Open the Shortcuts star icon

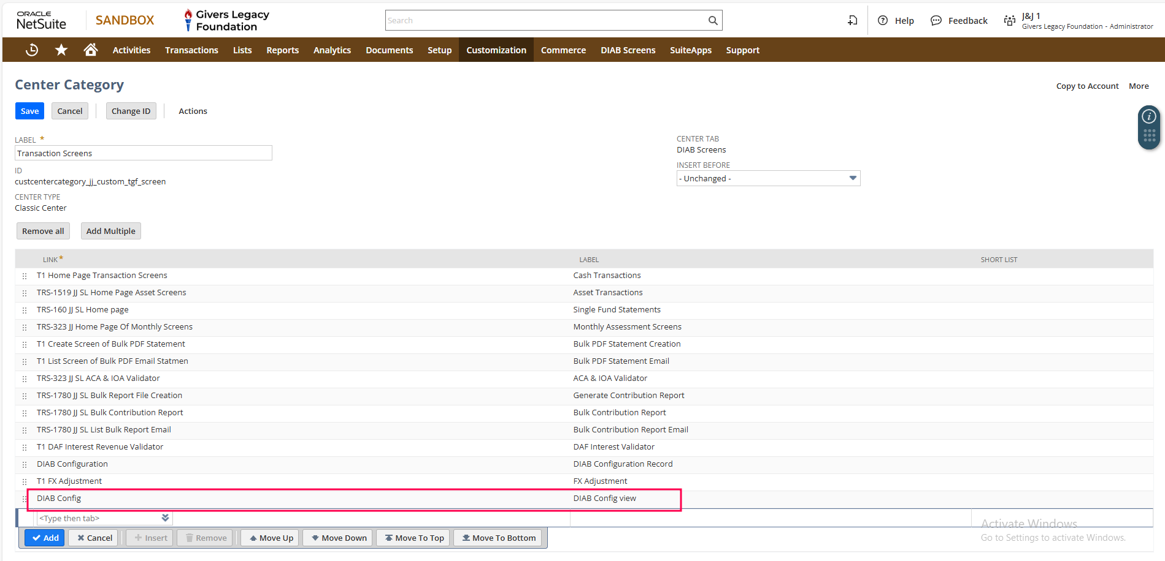pos(61,50)
